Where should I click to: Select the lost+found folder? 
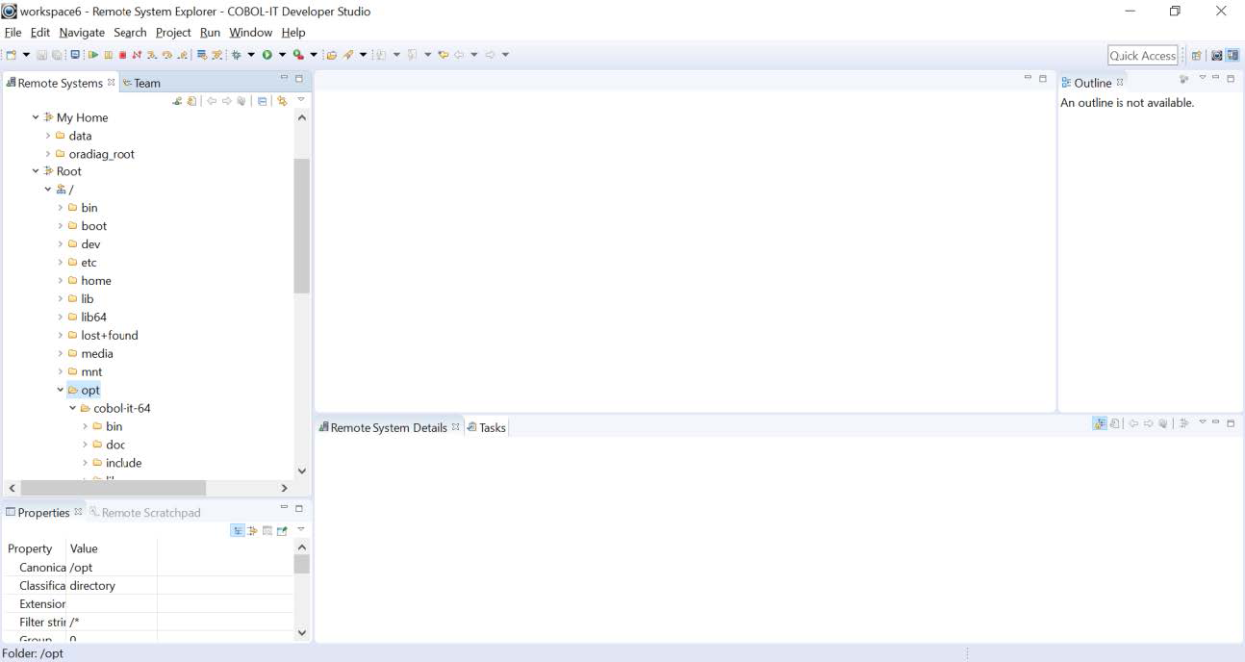tap(109, 335)
